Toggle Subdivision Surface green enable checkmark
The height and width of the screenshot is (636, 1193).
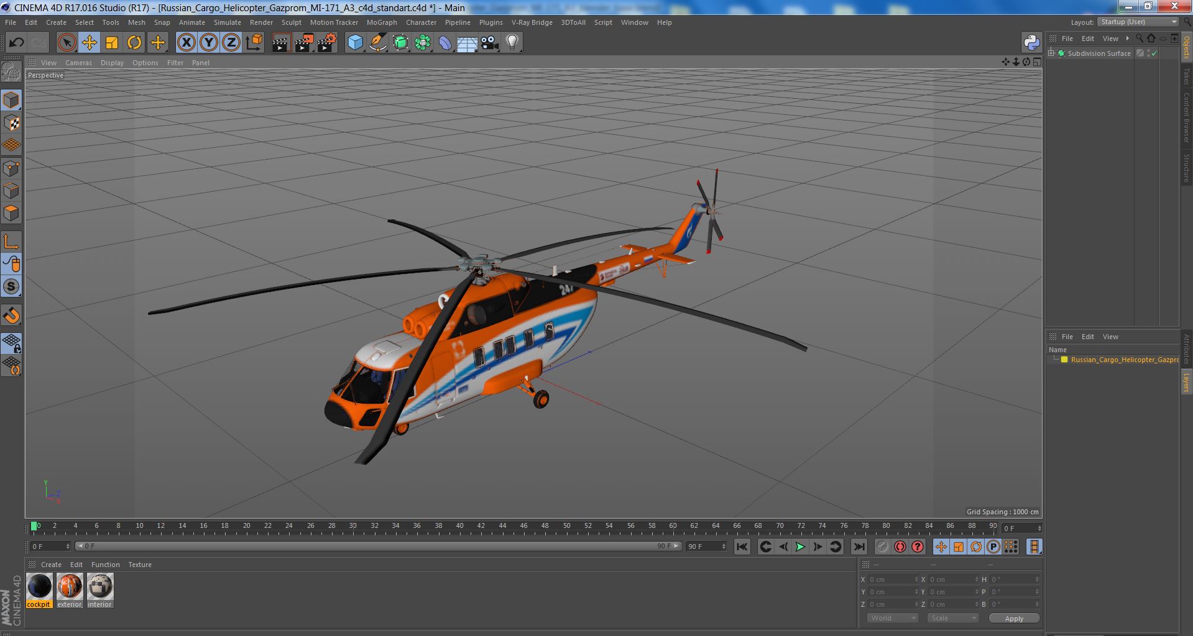(1154, 53)
